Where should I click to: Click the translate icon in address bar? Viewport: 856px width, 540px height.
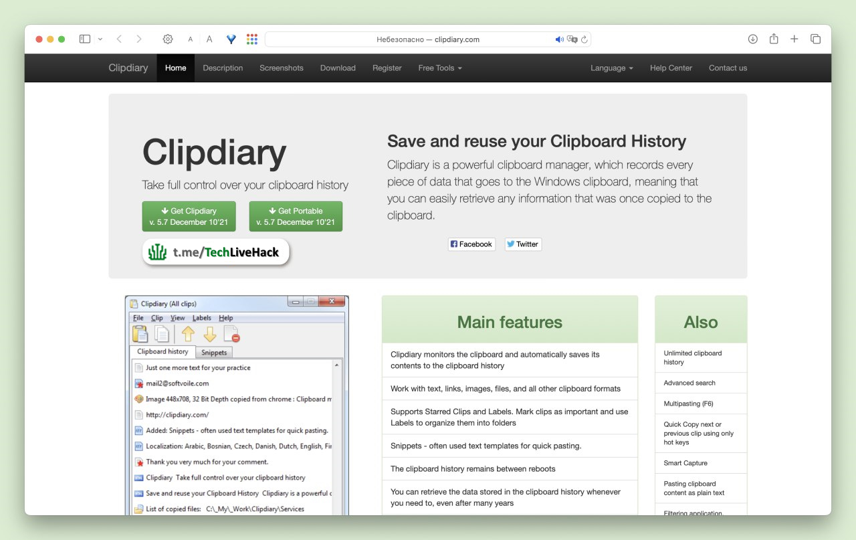point(572,39)
